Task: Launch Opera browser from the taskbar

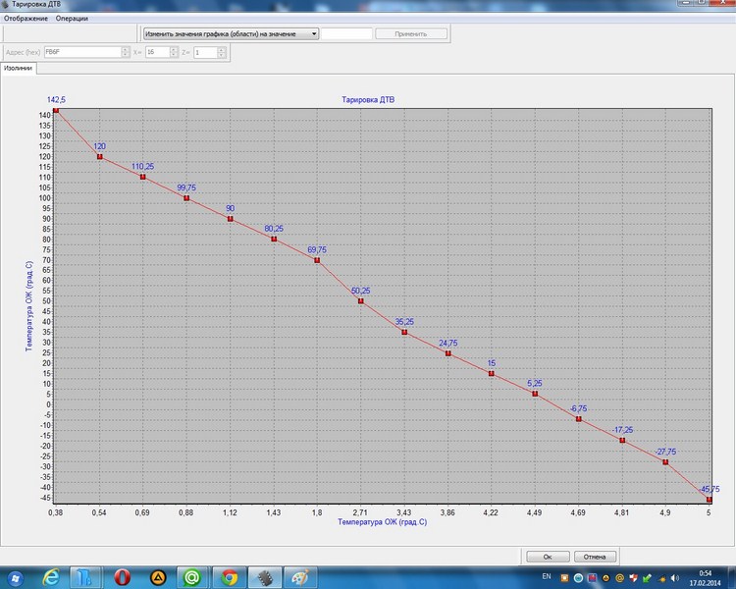Action: [x=122, y=577]
